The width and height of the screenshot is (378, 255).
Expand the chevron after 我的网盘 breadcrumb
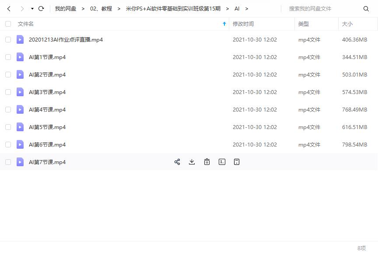(83, 9)
